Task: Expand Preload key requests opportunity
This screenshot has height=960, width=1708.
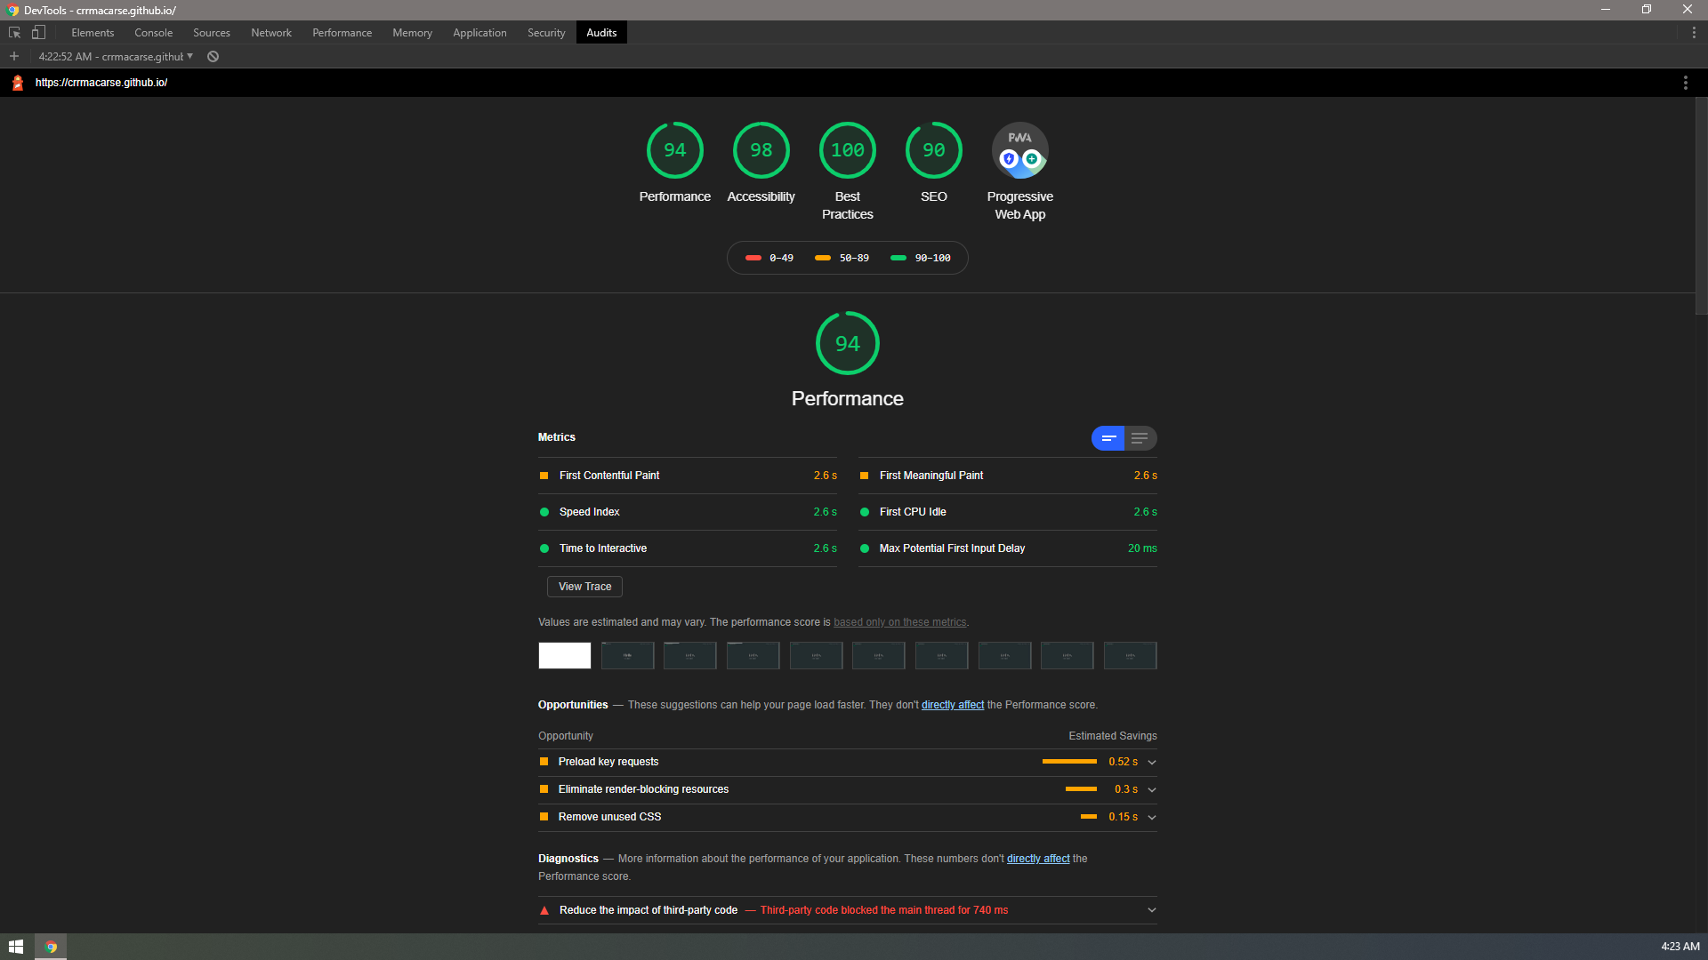Action: (1152, 763)
